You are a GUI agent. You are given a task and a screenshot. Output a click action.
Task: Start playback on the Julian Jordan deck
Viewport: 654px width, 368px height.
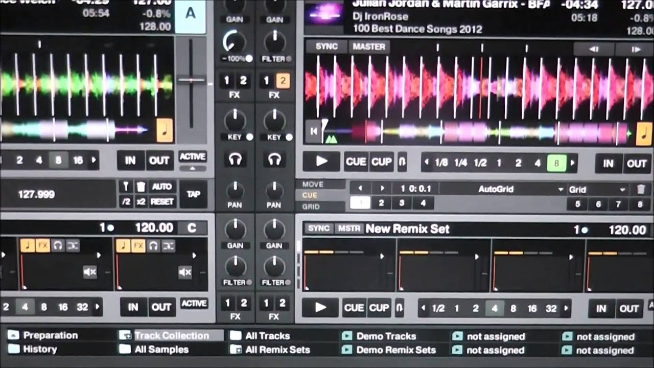pyautogui.click(x=321, y=162)
